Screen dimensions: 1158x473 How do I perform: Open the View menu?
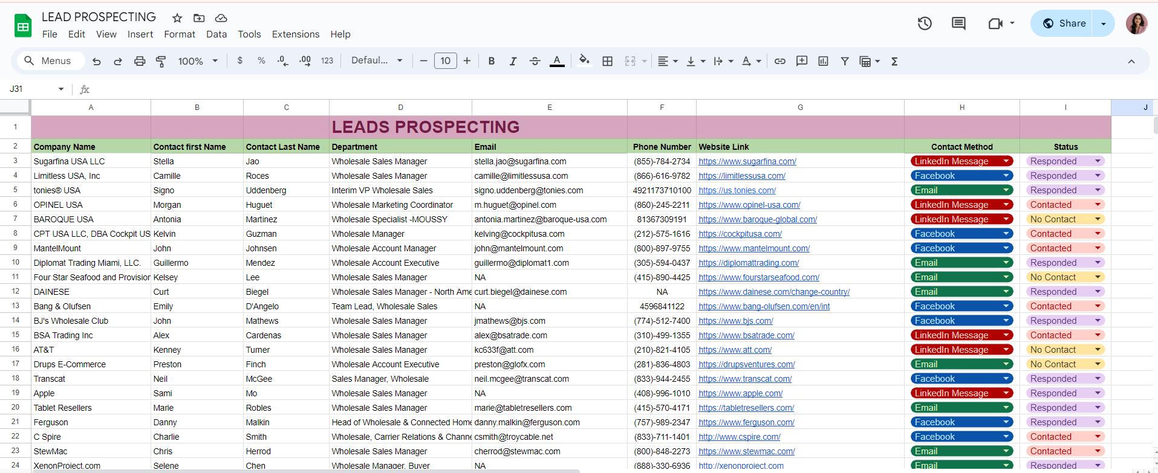point(106,34)
